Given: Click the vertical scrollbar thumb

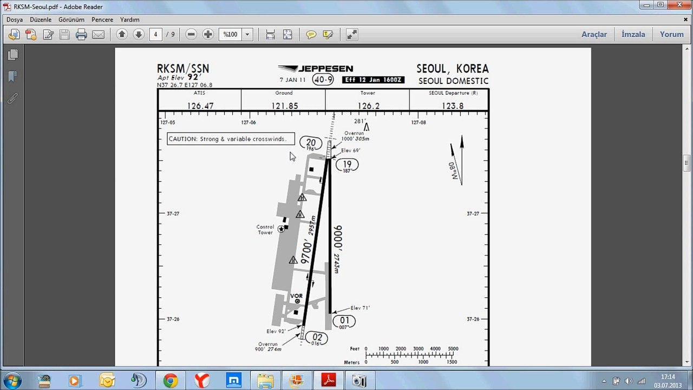Looking at the screenshot, I should (688, 164).
